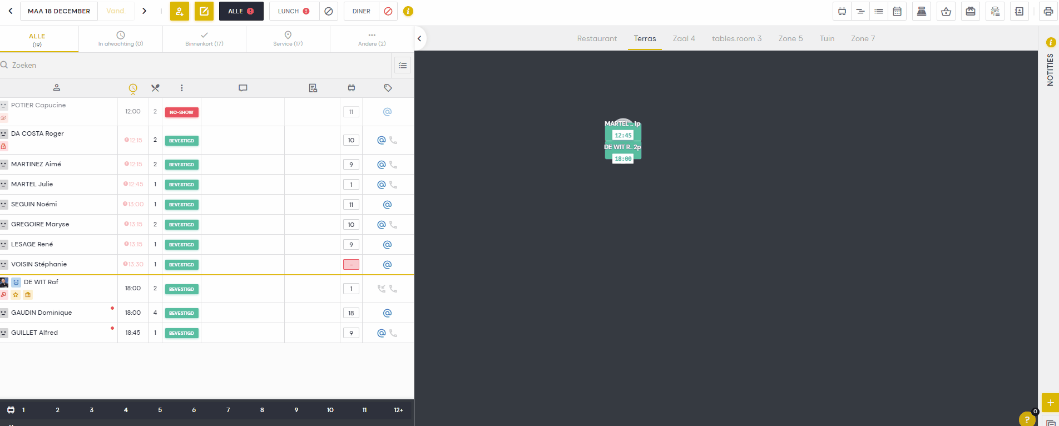The width and height of the screenshot is (1059, 426).
Task: Open DA COSTA Roger's BEVESTIGD status
Action: pos(182,141)
